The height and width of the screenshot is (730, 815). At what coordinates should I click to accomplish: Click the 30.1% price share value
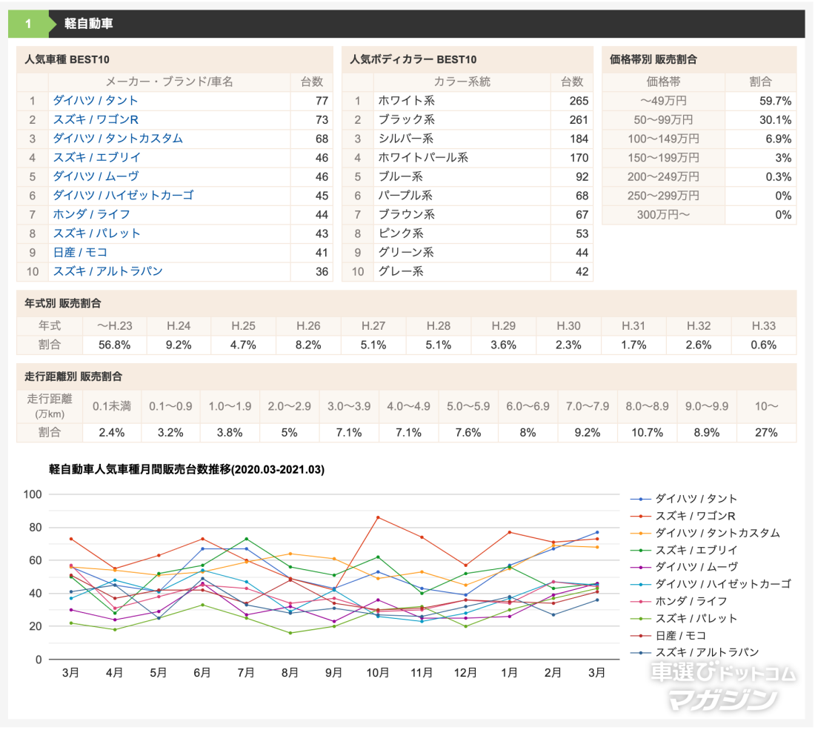(775, 120)
